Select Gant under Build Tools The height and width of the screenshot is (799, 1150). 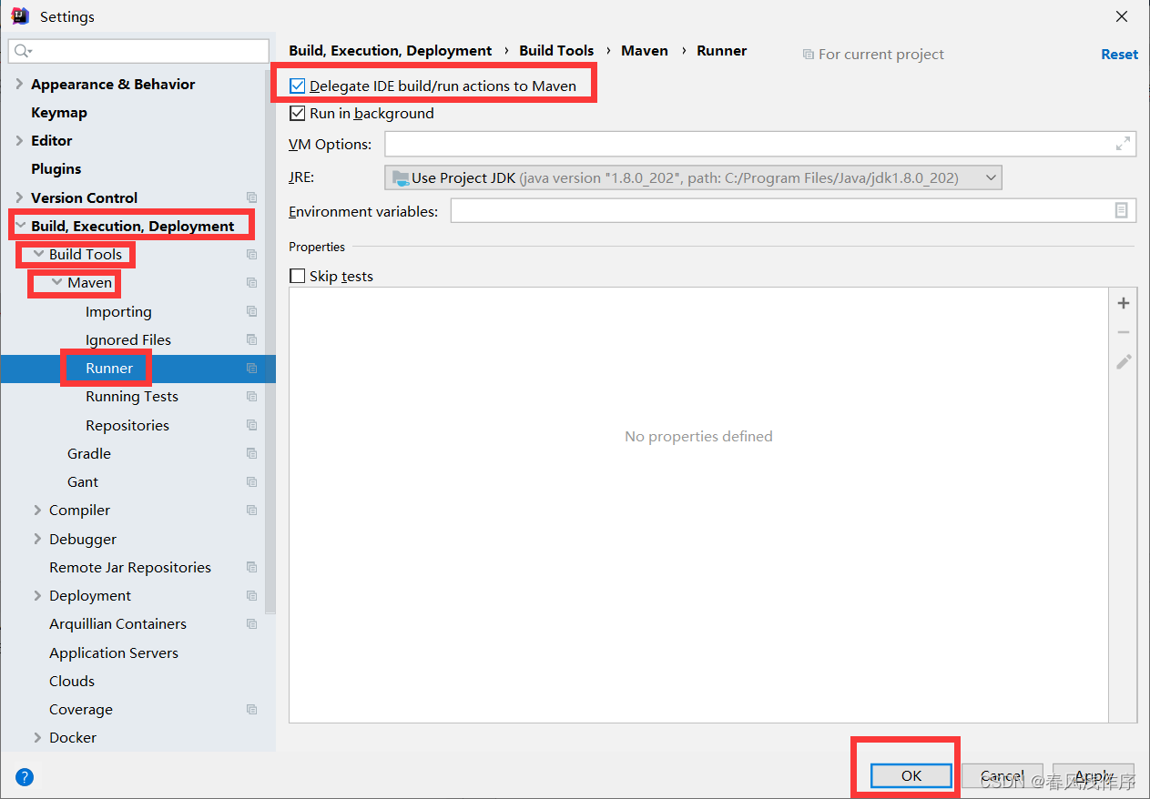[83, 482]
